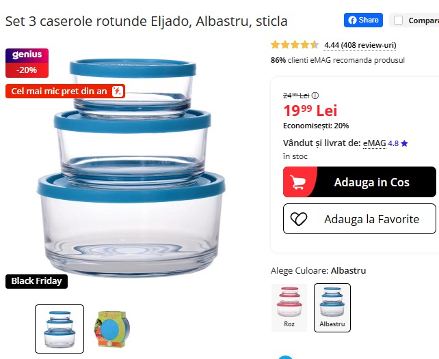Click the Facebook Share button

pos(363,20)
